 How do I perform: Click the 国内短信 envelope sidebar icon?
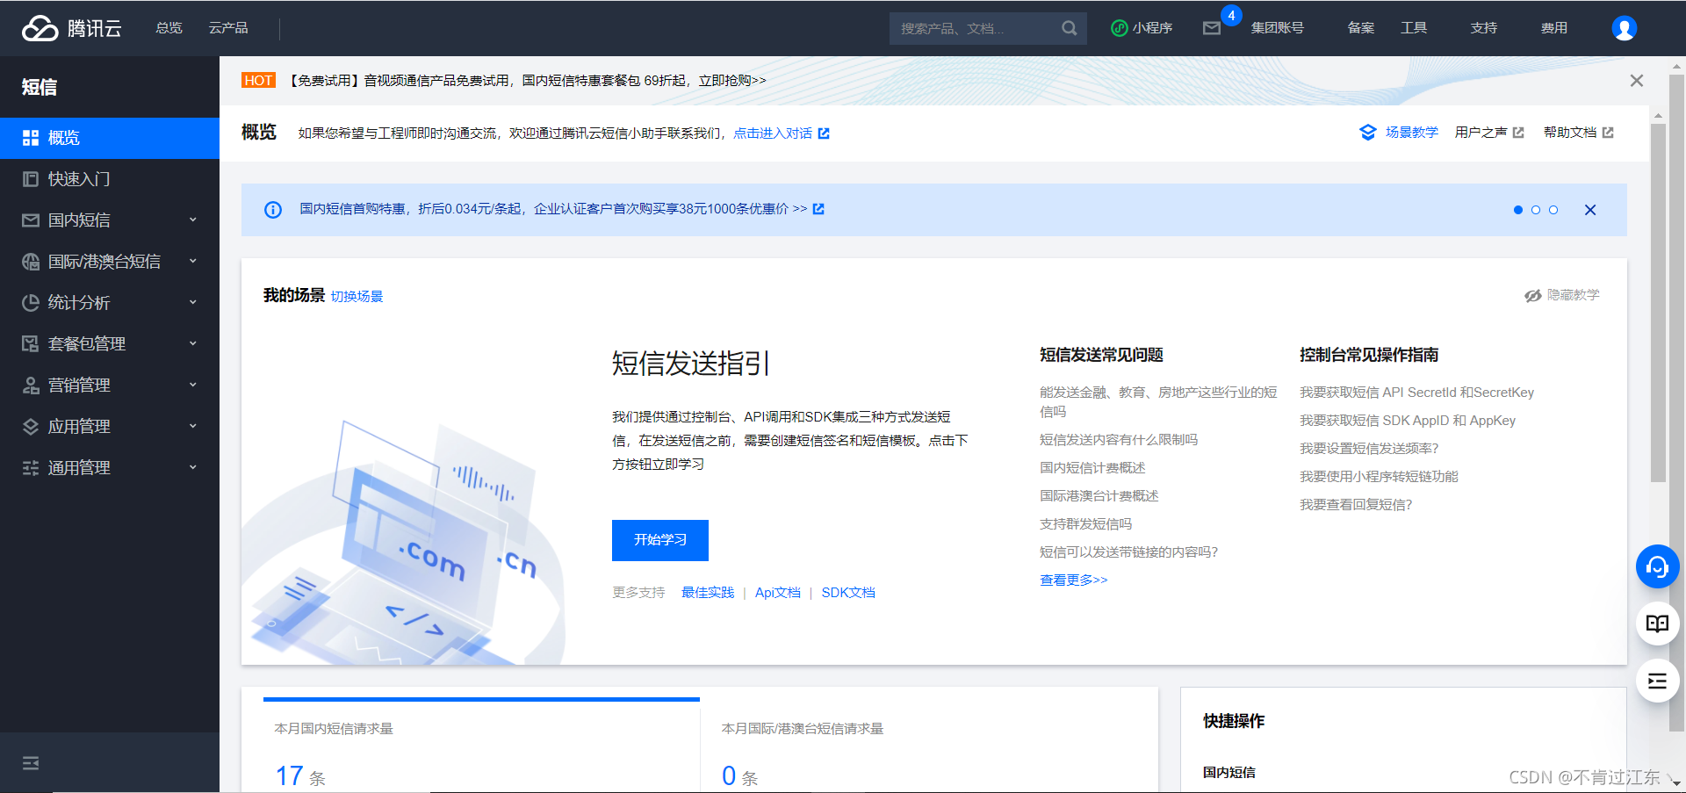(31, 220)
